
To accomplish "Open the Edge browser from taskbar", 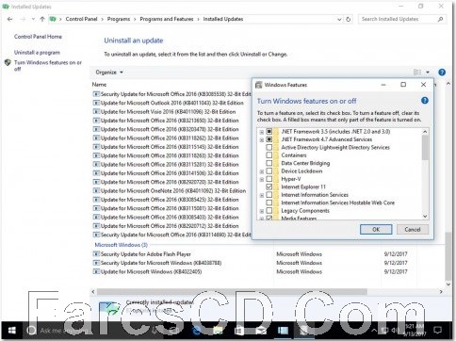I will (x=197, y=331).
